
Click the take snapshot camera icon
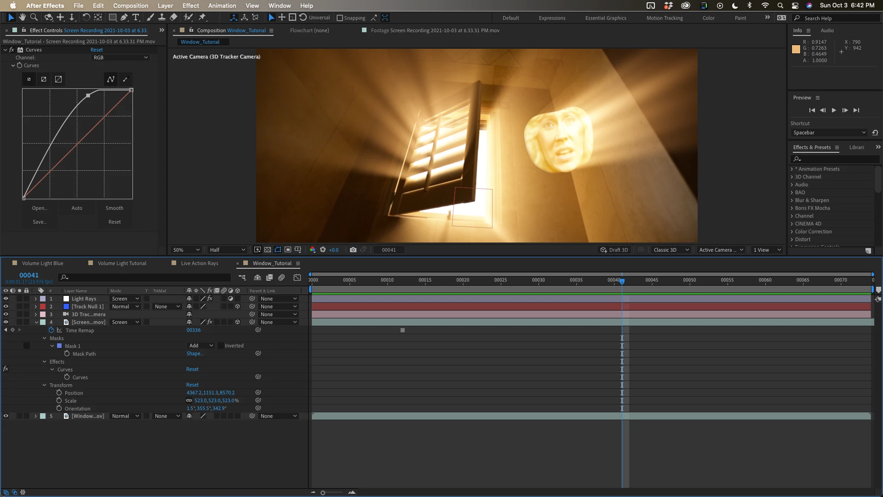click(x=353, y=250)
